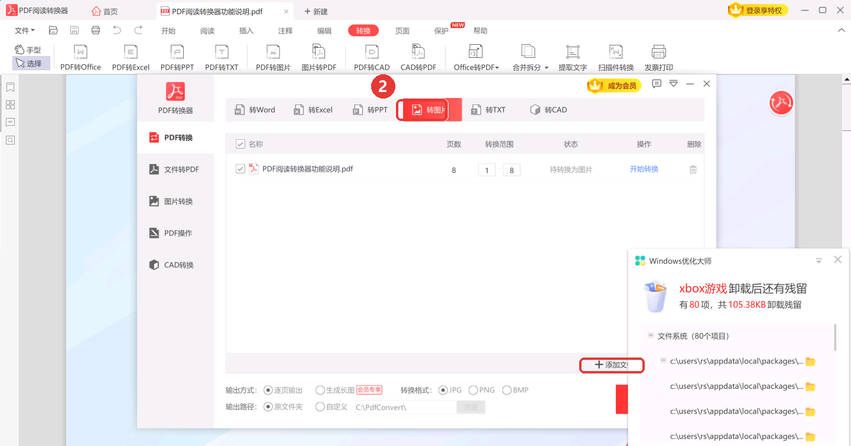Open the 注释 ribbon tab
The width and height of the screenshot is (851, 446).
click(285, 31)
